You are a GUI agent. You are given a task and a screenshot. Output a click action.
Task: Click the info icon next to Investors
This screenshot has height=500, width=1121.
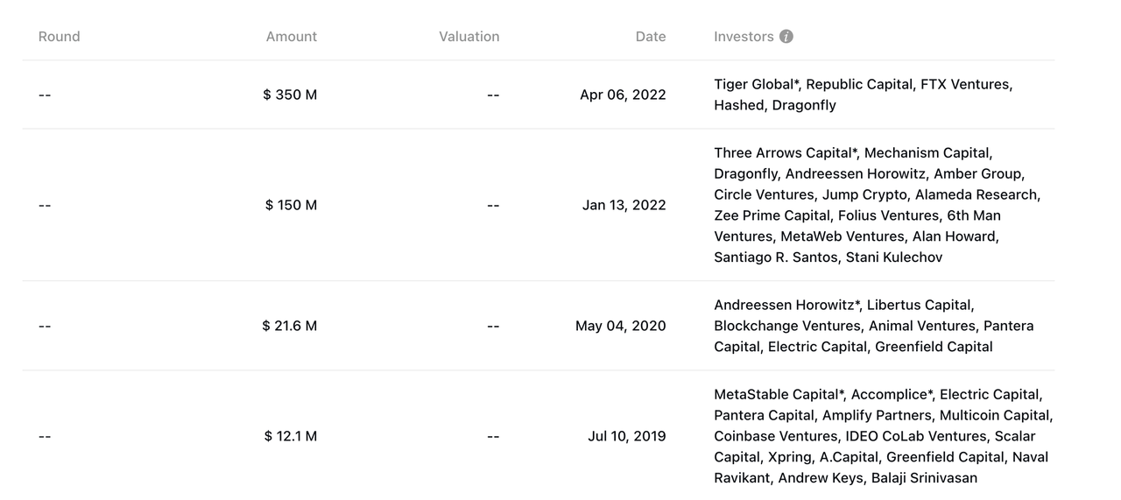click(786, 37)
